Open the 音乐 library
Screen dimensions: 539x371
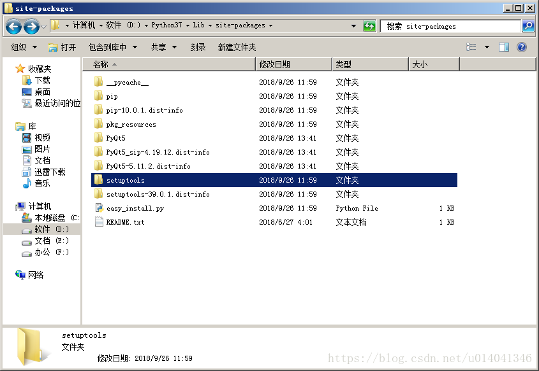pyautogui.click(x=36, y=183)
